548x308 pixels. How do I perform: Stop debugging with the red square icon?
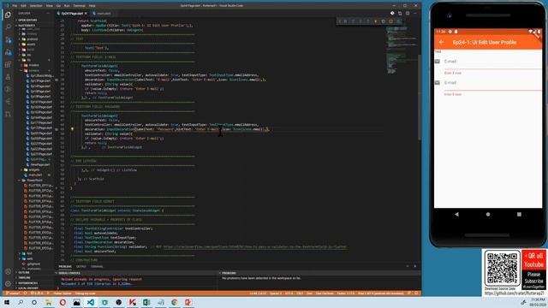tap(390, 21)
